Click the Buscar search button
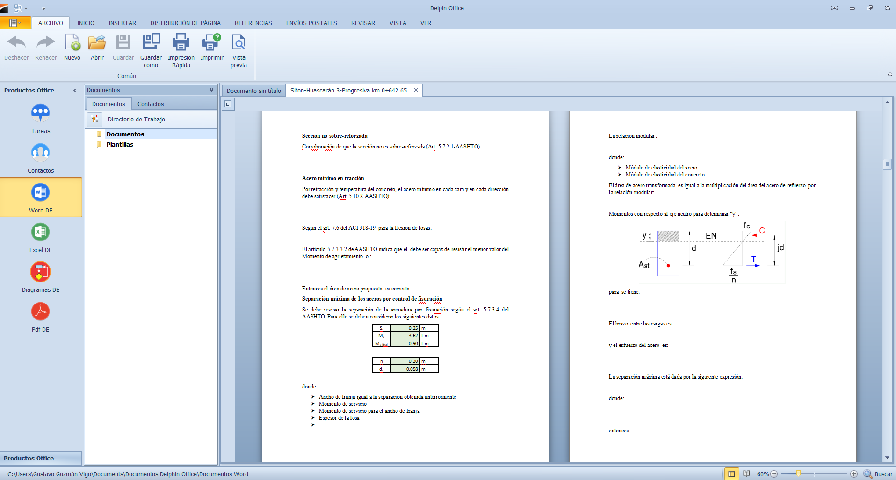Screen dimensions: 896x480 [x=878, y=474]
